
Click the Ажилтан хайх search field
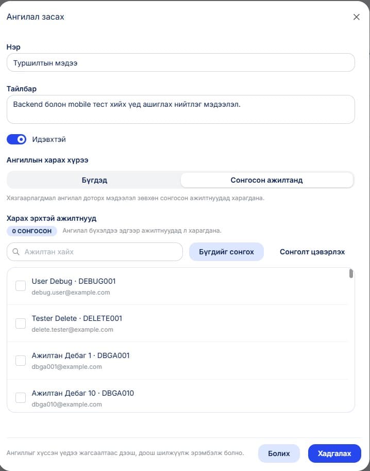[95, 252]
